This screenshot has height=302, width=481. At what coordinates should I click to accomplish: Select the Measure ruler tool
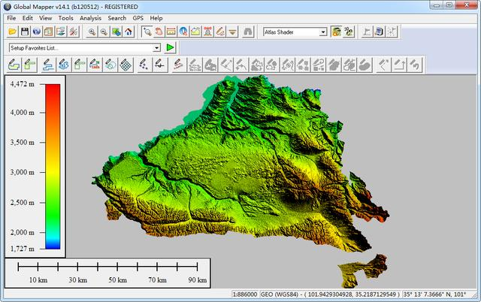pos(171,32)
